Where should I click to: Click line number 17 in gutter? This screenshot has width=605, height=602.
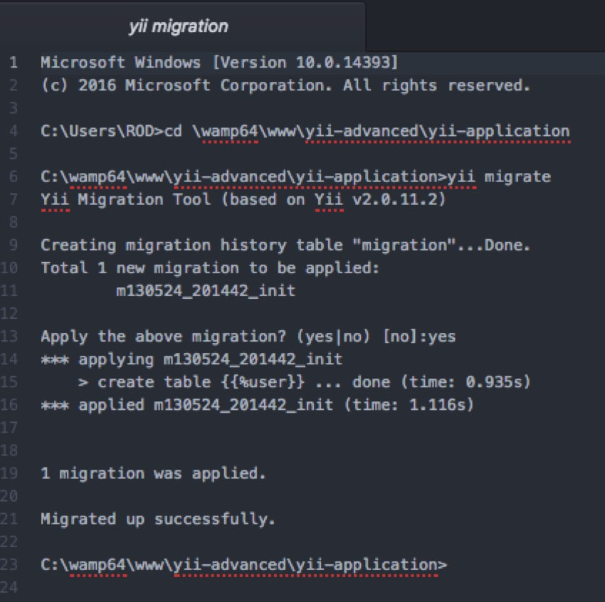click(9, 428)
